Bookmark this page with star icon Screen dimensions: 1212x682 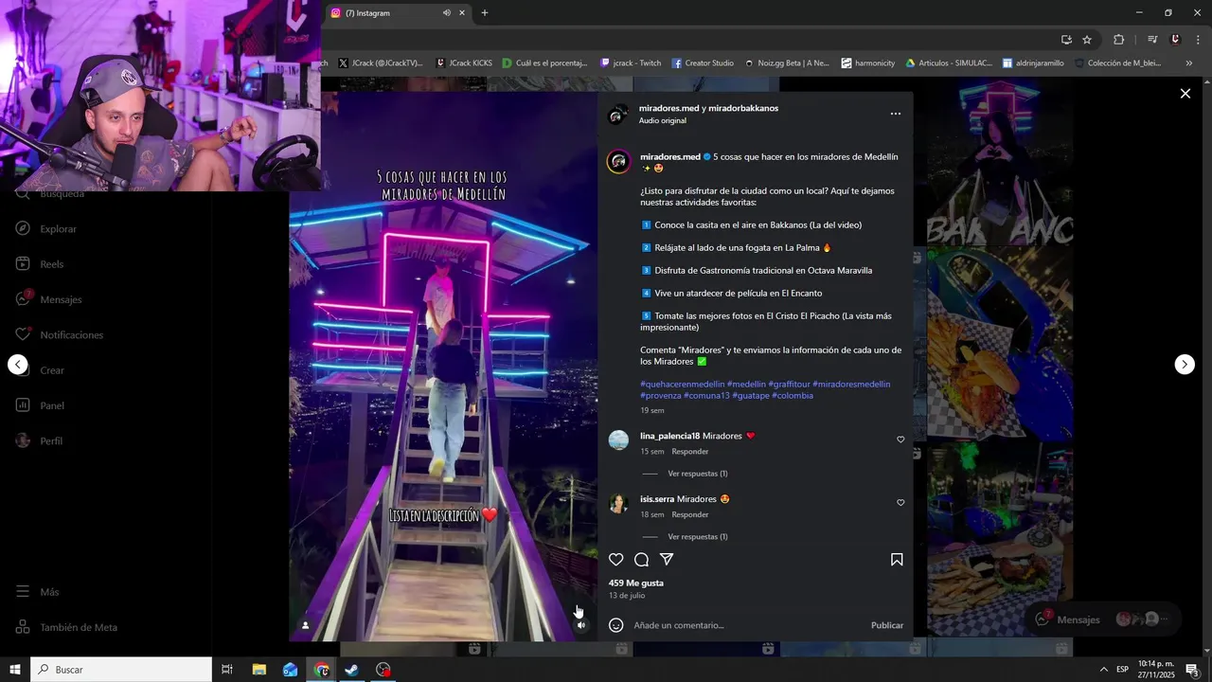[x=1087, y=40]
